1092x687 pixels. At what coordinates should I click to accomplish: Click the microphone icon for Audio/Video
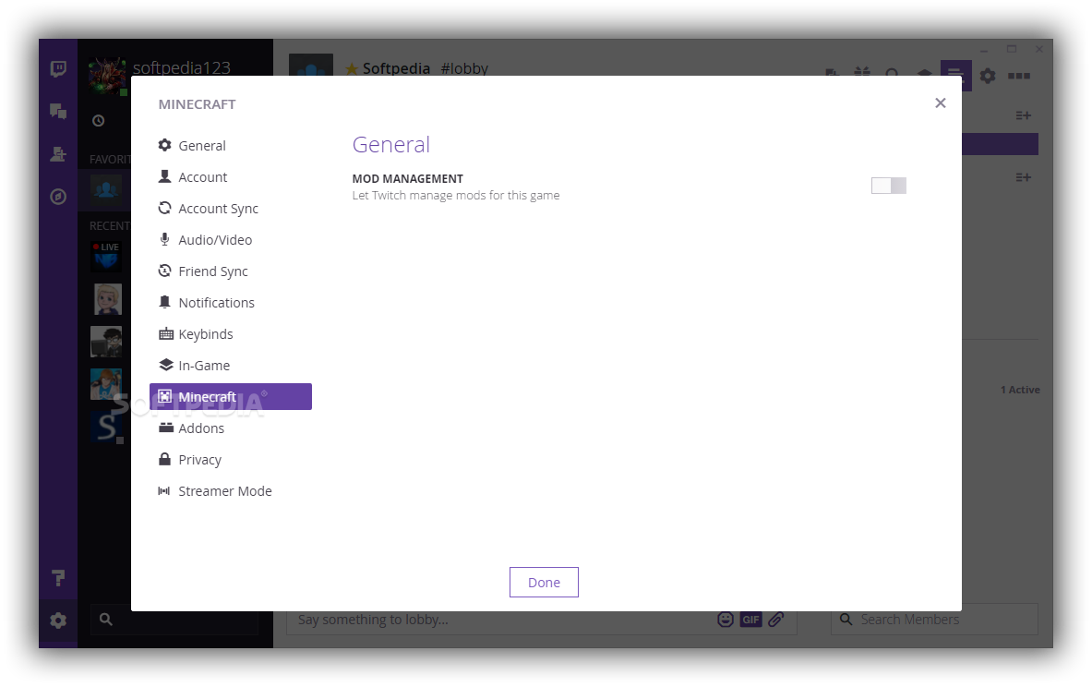pos(165,240)
